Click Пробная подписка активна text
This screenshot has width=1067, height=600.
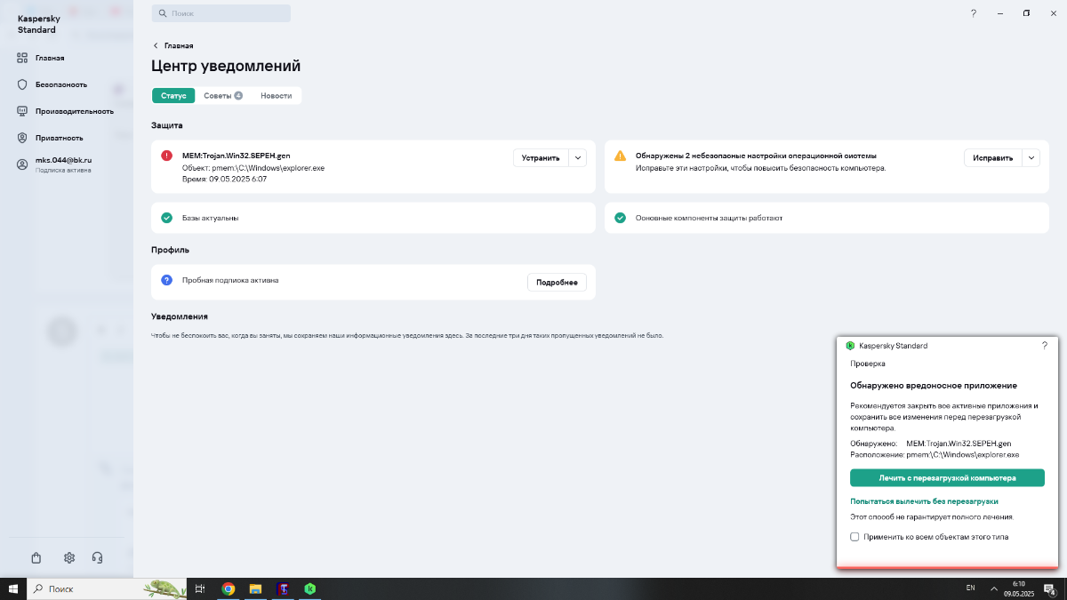coord(230,279)
